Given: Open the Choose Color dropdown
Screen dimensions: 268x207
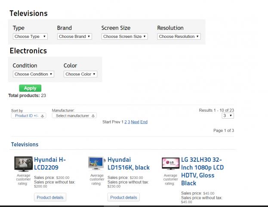Looking at the screenshot, I should (x=80, y=74).
